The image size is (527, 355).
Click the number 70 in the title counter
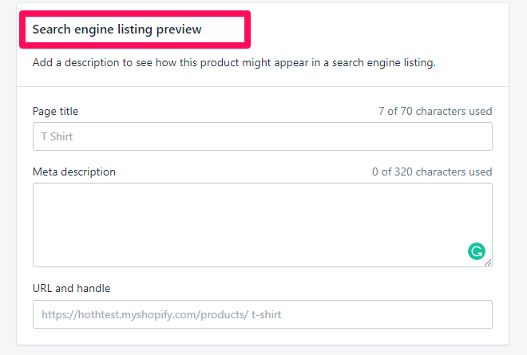click(x=406, y=111)
